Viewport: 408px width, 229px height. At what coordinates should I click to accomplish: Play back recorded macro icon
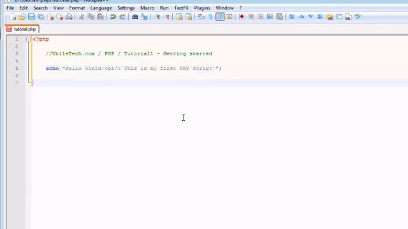(x=261, y=17)
